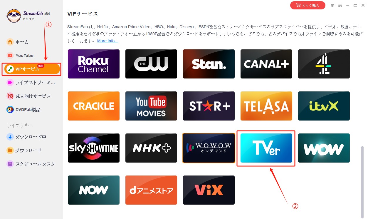Viewport: 368px width, 219px height.
Task: Open the TVer service tile
Action: pyautogui.click(x=266, y=148)
